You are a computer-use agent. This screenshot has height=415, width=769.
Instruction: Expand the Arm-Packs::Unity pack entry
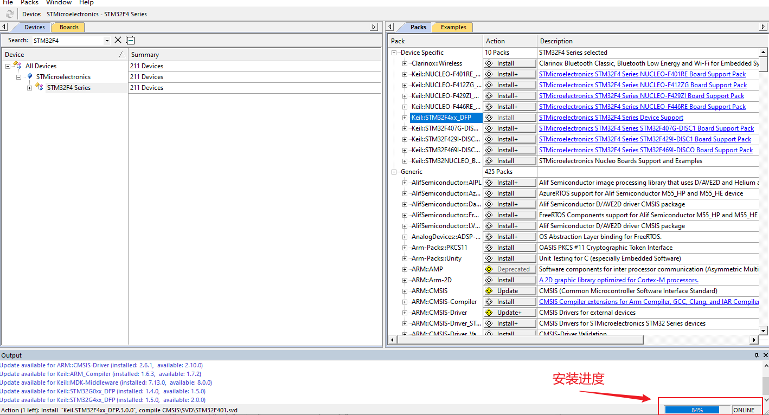(405, 258)
